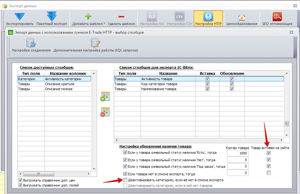Toggle Обновление checkbox for Наименование товара
The width and height of the screenshot is (300, 194).
coord(232,89)
